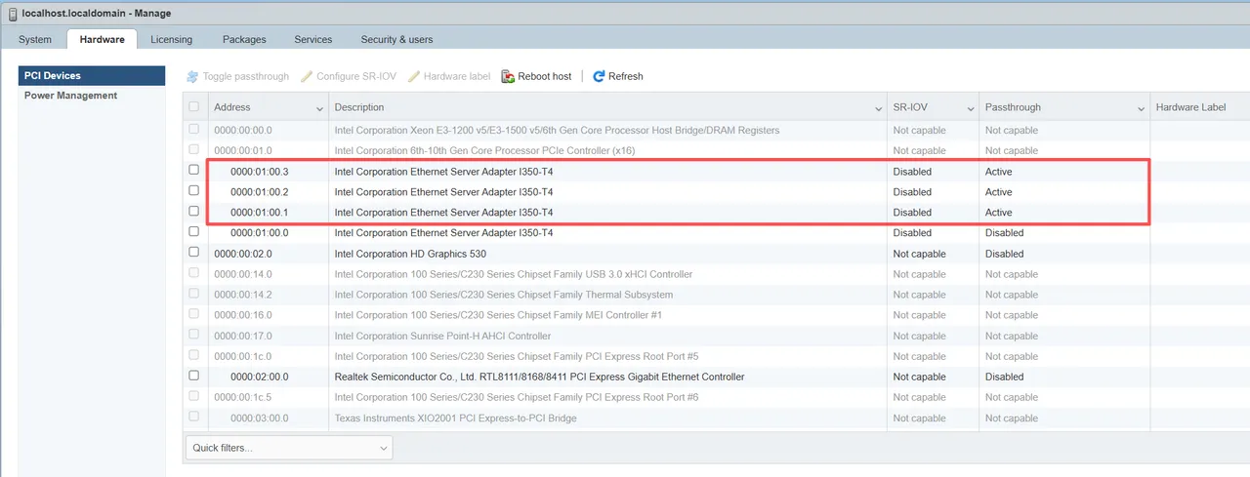This screenshot has height=477, width=1250.
Task: Select checkbox for HD Graphics 530 row
Action: (x=193, y=253)
